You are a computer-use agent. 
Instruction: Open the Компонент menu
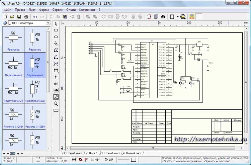coord(87,10)
